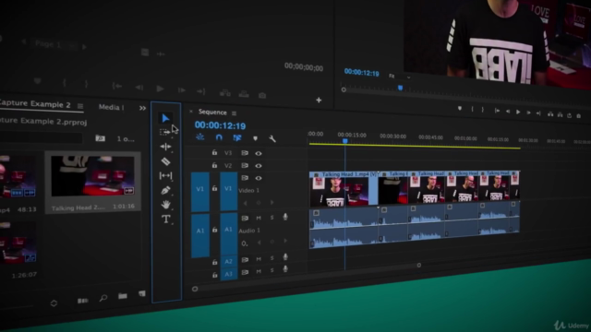This screenshot has width=591, height=332.
Task: Open the Fit zoom level dropdown
Action: [x=400, y=77]
